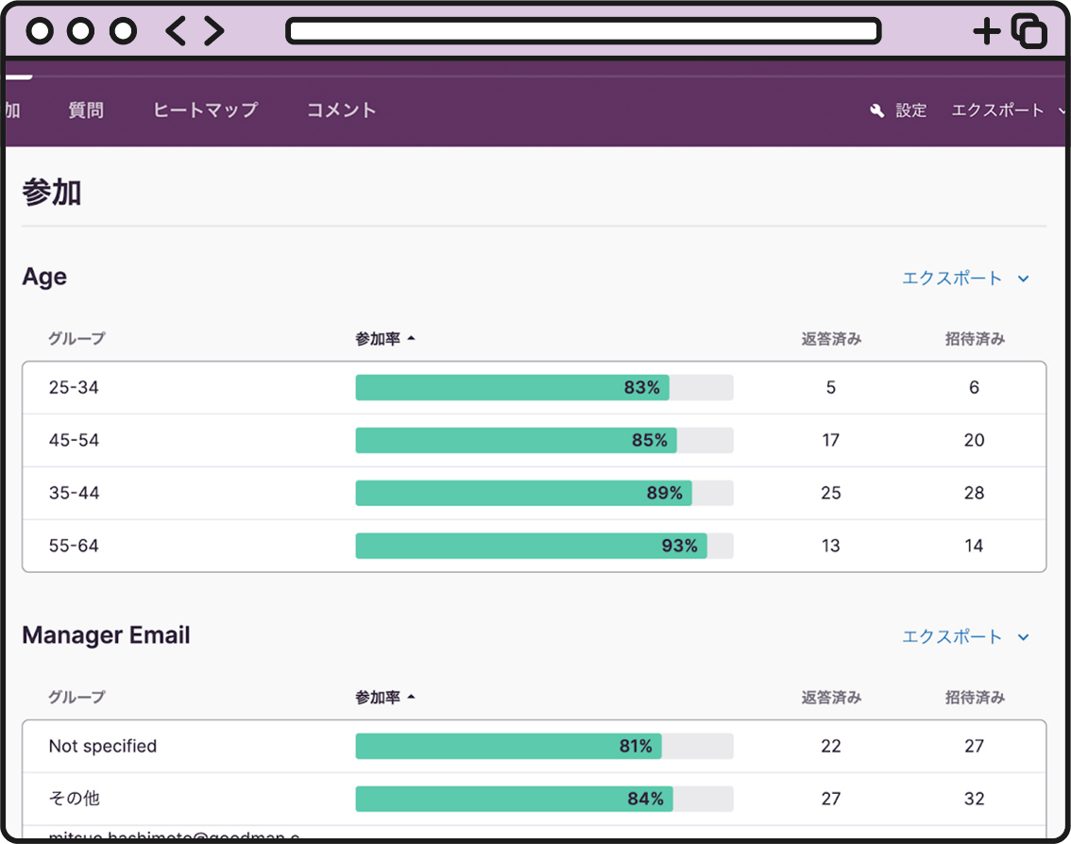Select the 55-64 age group row

(x=74, y=546)
